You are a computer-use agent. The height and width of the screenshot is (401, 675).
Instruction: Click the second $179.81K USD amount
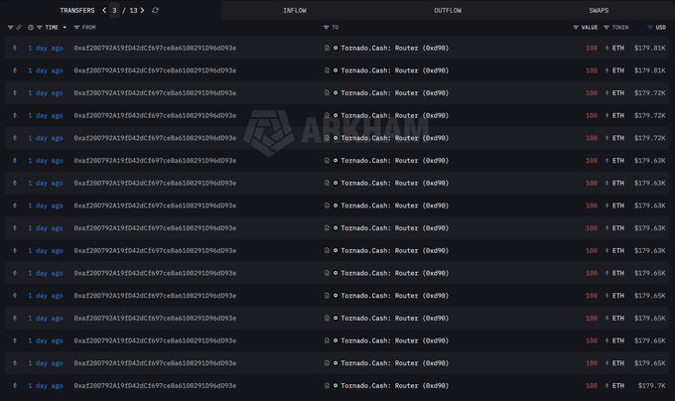point(649,70)
